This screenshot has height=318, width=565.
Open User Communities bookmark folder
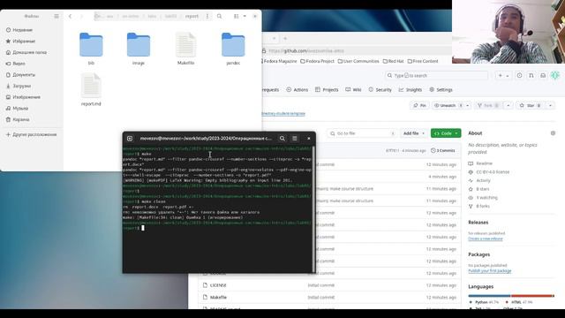pyautogui.click(x=358, y=61)
